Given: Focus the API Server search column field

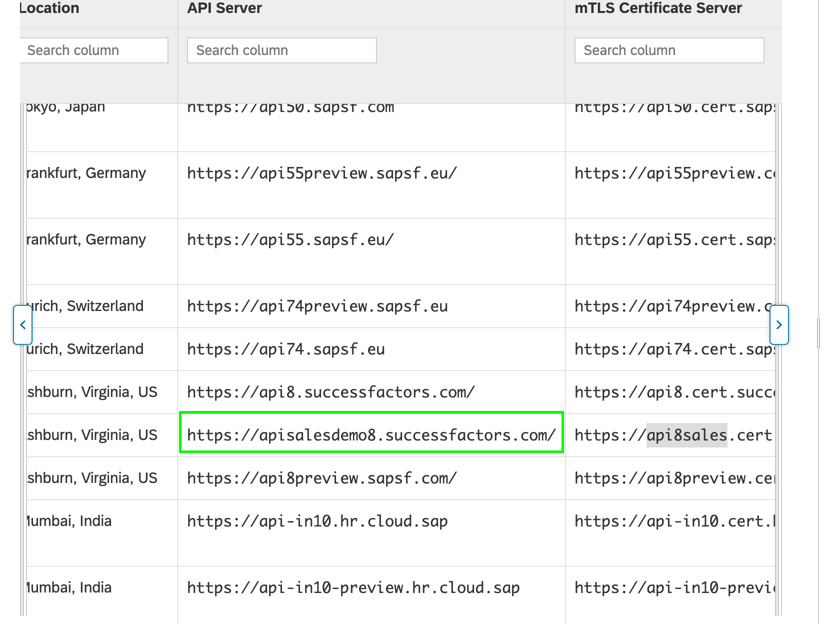Looking at the screenshot, I should 281,50.
